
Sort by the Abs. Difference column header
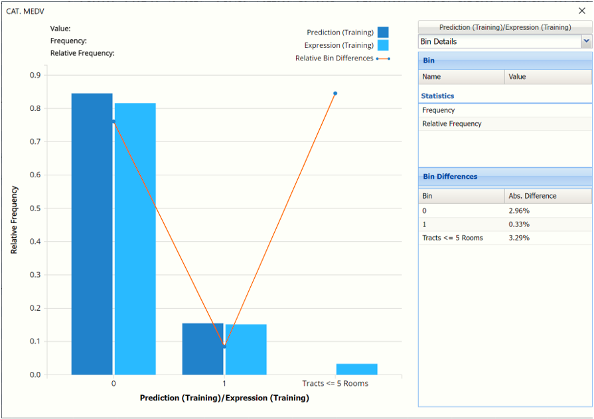[548, 196]
